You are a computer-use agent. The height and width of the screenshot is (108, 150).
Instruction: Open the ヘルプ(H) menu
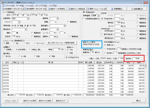pyautogui.click(x=53, y=6)
